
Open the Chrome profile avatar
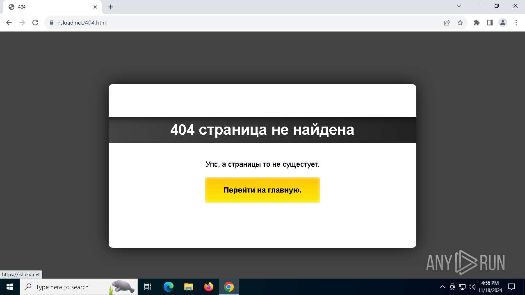[x=503, y=23]
